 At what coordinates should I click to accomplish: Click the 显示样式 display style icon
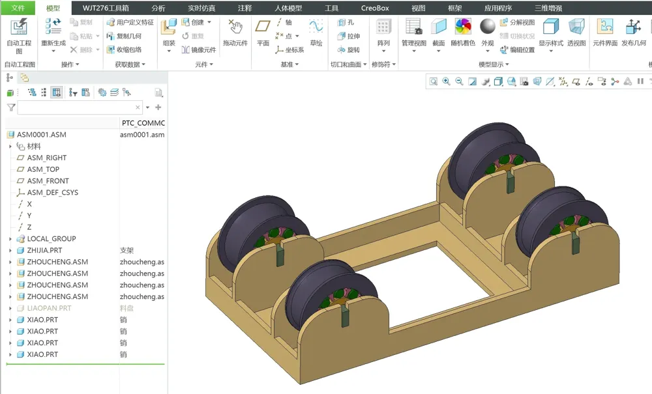(x=551, y=27)
